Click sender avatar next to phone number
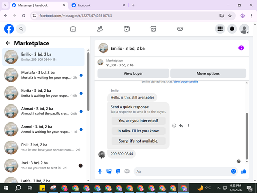Screen dimensions: 257x193 click(102, 155)
